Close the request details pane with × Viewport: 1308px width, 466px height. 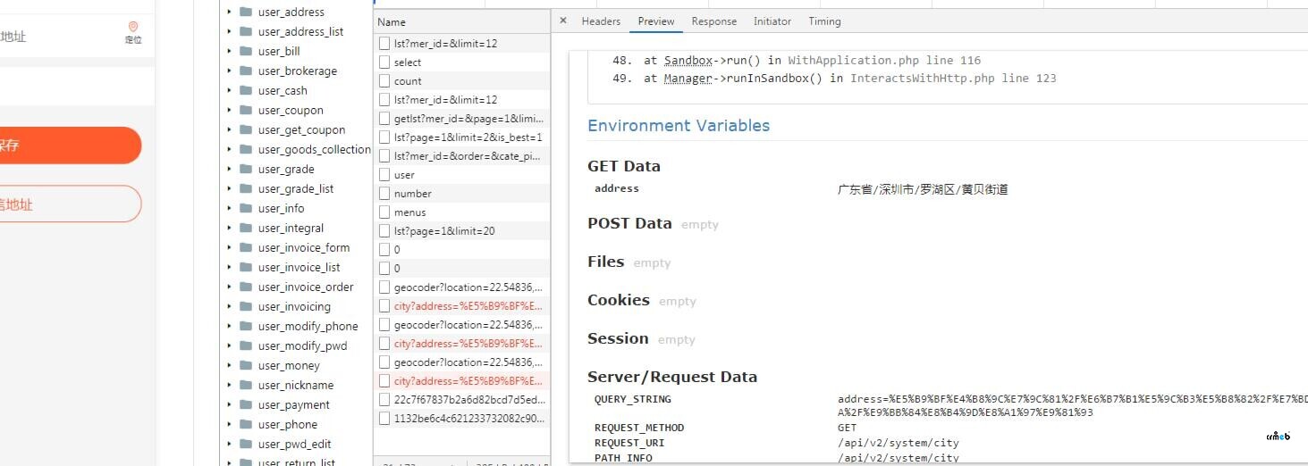pos(562,21)
